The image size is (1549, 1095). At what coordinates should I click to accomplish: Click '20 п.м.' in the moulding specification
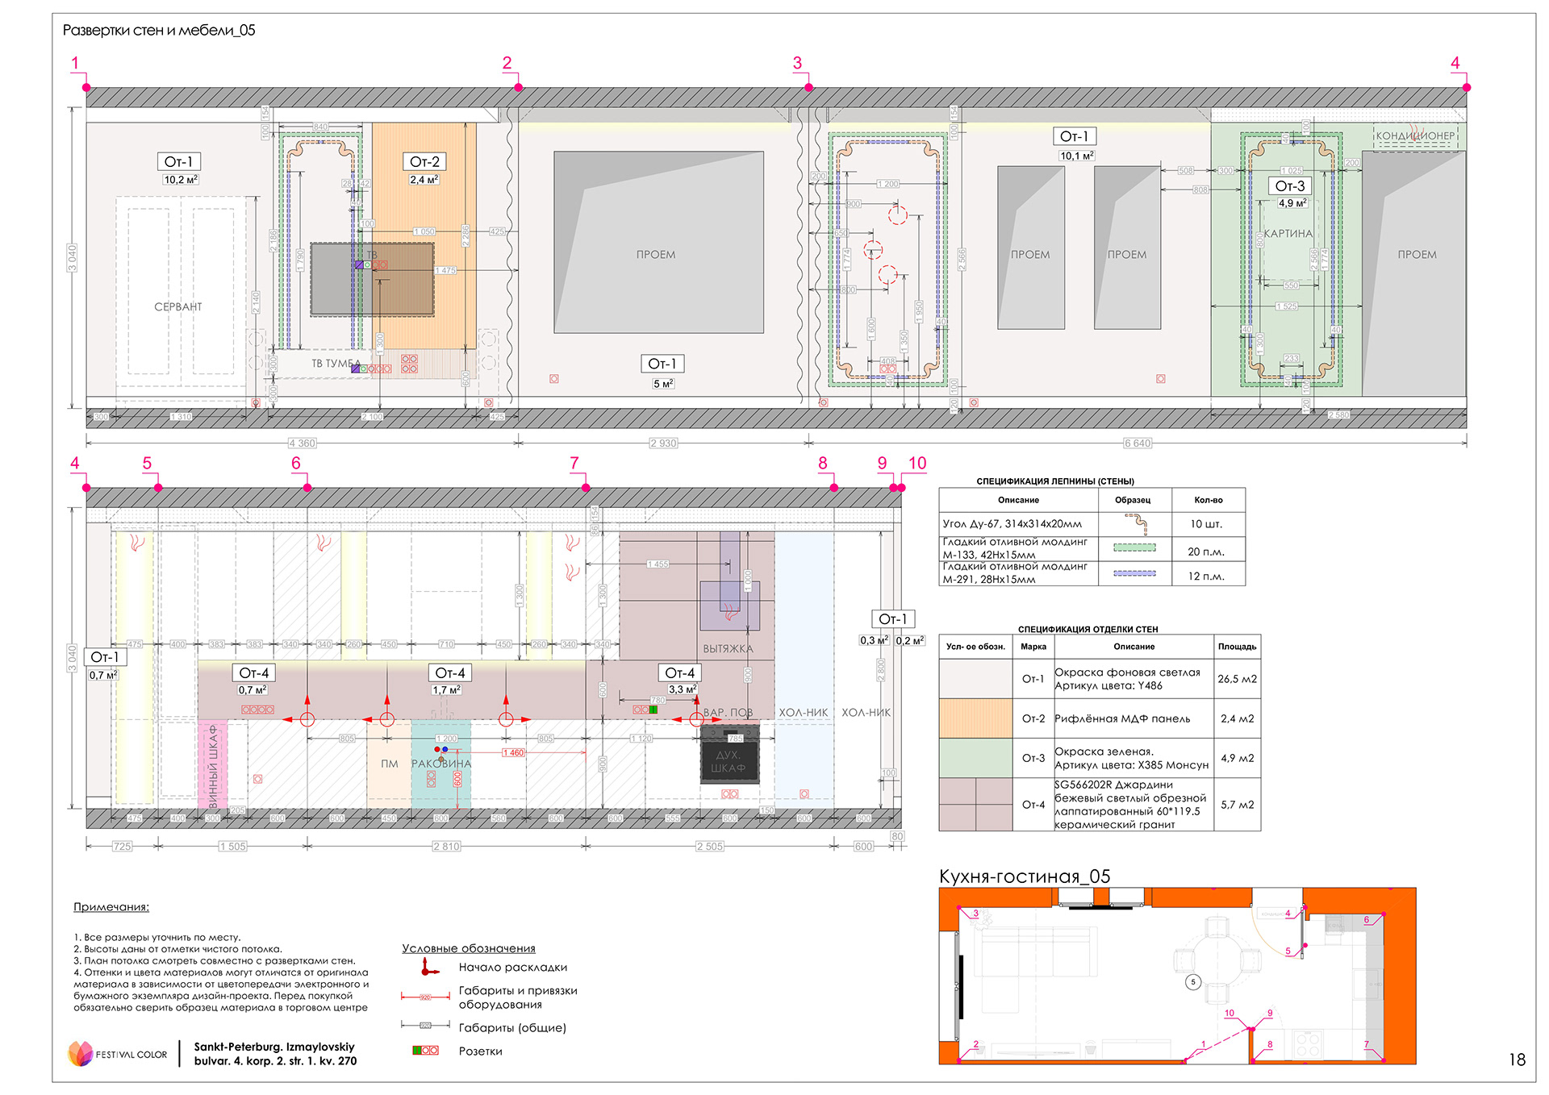click(x=1206, y=552)
